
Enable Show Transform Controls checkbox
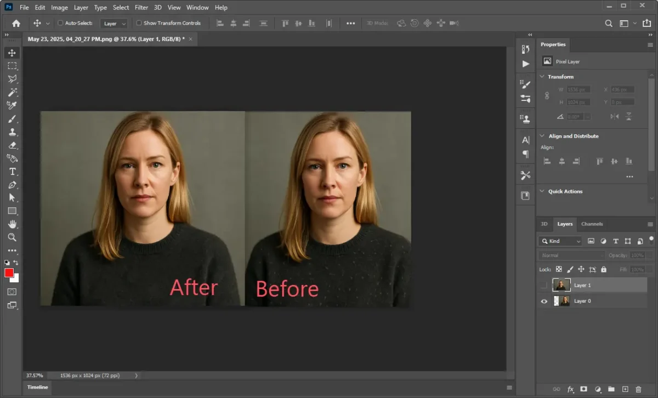[x=139, y=23]
